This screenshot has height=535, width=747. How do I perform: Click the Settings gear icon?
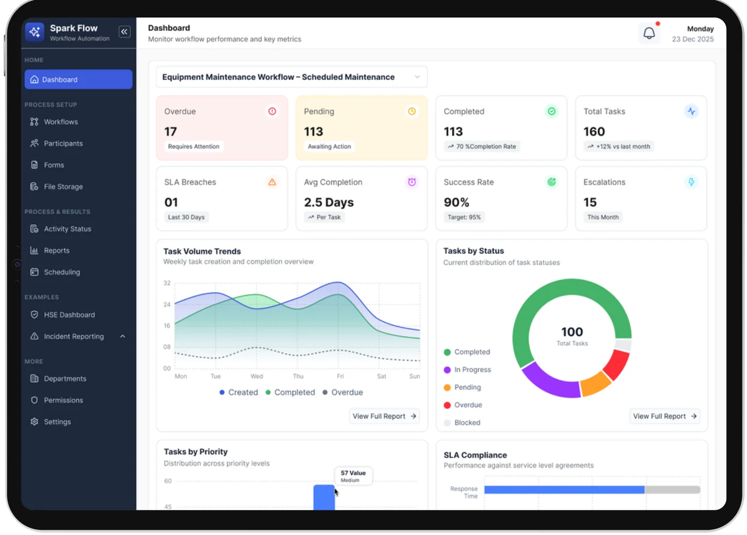34,422
